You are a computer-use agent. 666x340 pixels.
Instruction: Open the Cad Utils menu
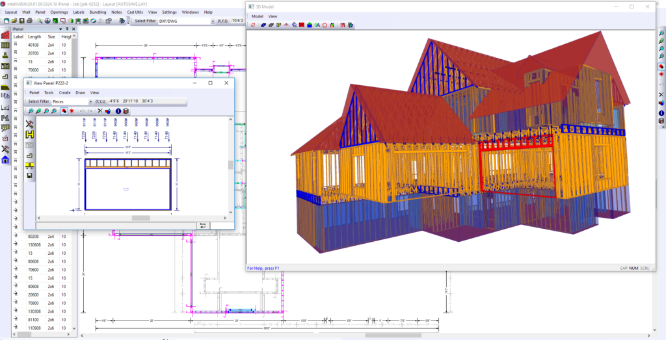click(135, 12)
